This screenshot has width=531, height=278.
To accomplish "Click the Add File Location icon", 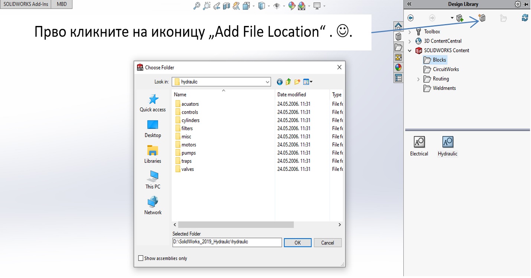I will [482, 18].
